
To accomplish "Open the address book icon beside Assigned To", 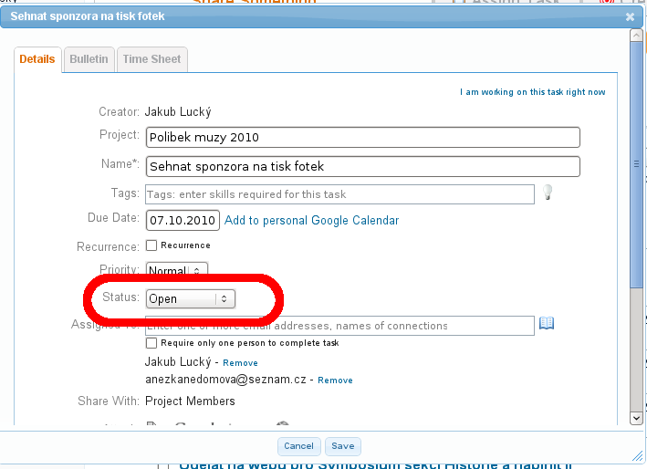I will pos(547,324).
